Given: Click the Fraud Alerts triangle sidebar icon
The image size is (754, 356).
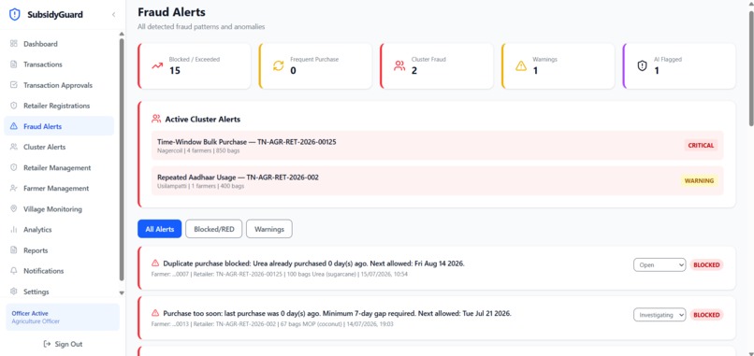Looking at the screenshot, I should pyautogui.click(x=13, y=126).
